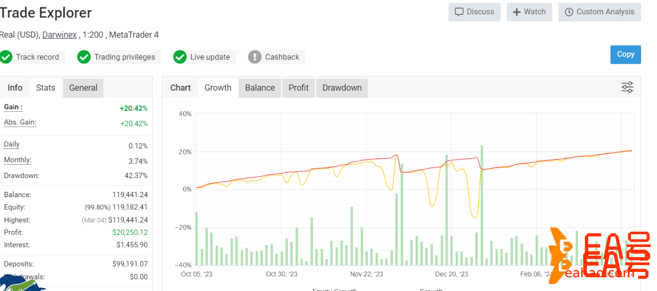Click the Gain label
The height and width of the screenshot is (291, 657).
tap(13, 107)
